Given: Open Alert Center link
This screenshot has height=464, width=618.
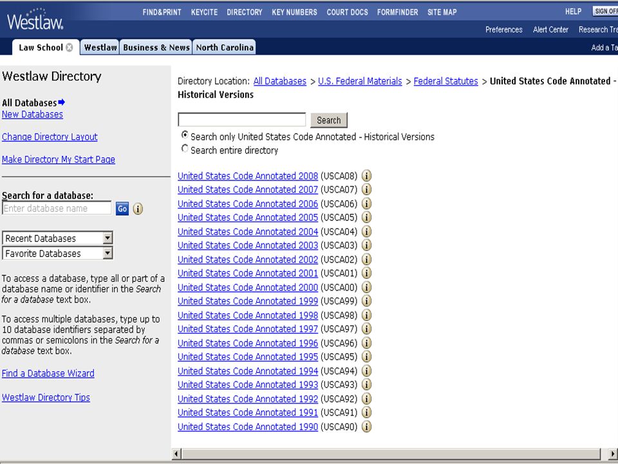Looking at the screenshot, I should click(550, 30).
